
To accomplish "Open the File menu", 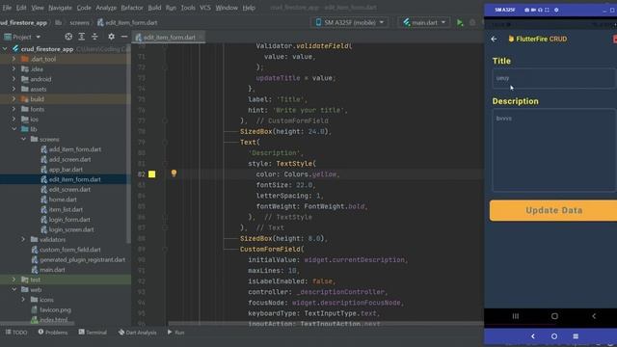I will 7,8.
